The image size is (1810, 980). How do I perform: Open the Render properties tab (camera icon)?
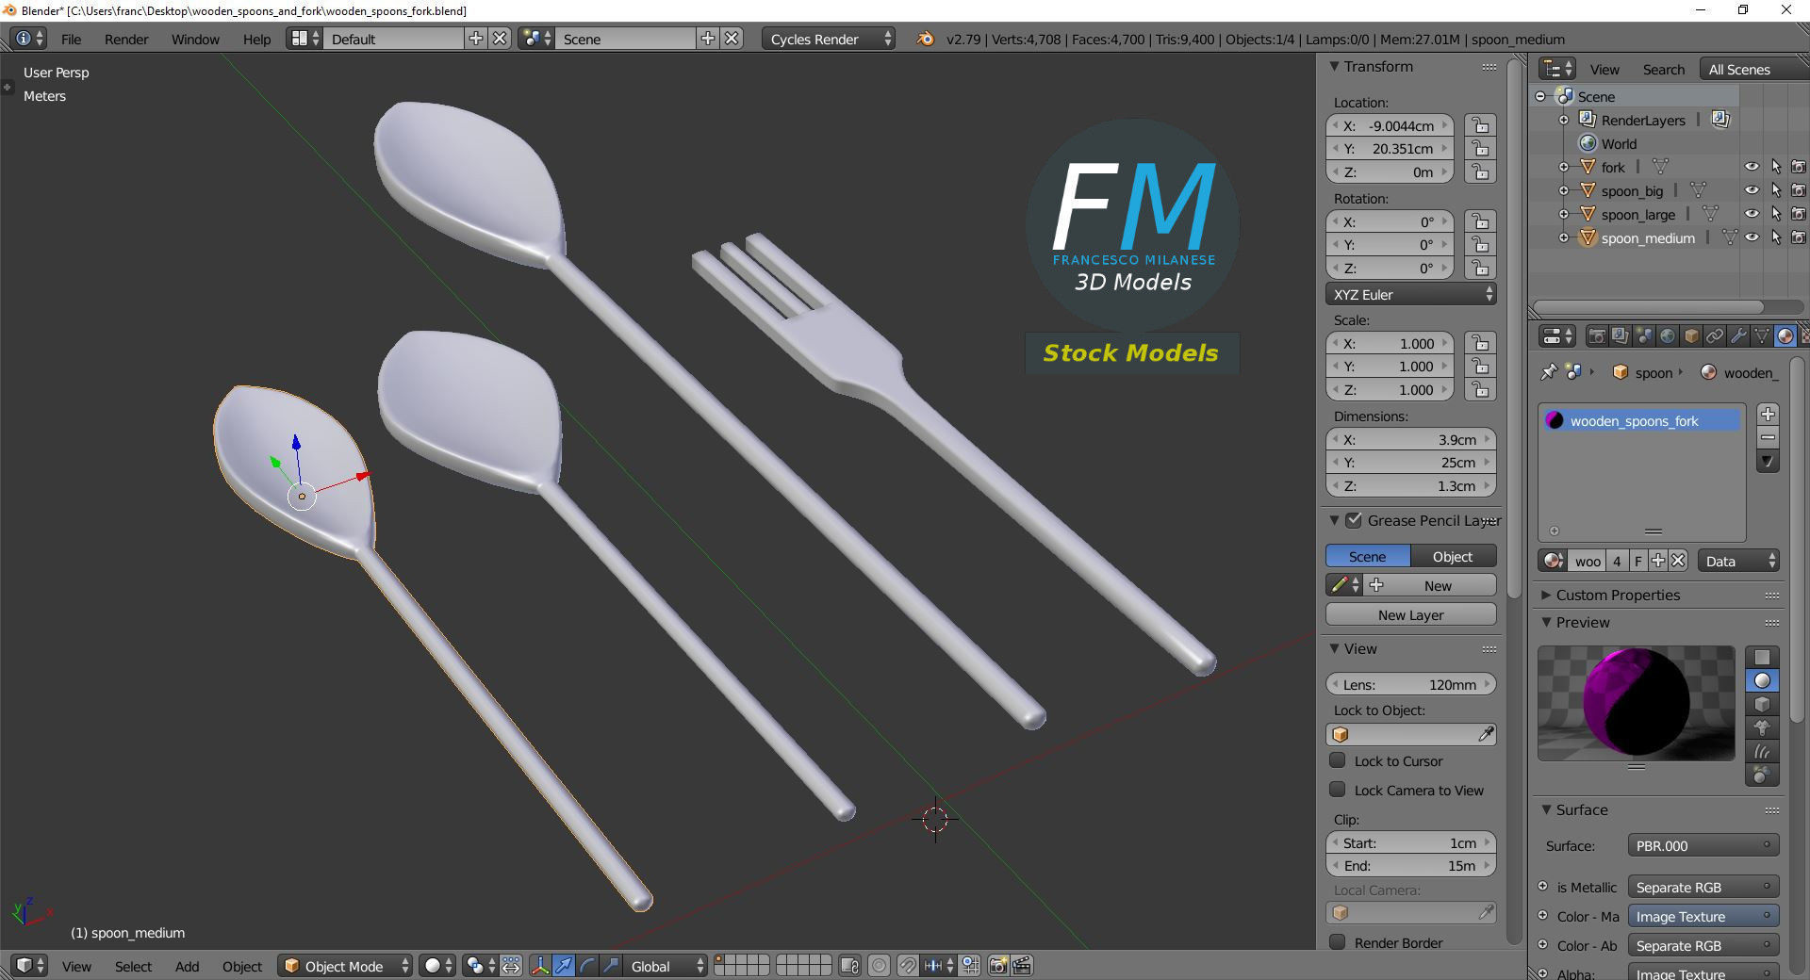pyautogui.click(x=1597, y=336)
